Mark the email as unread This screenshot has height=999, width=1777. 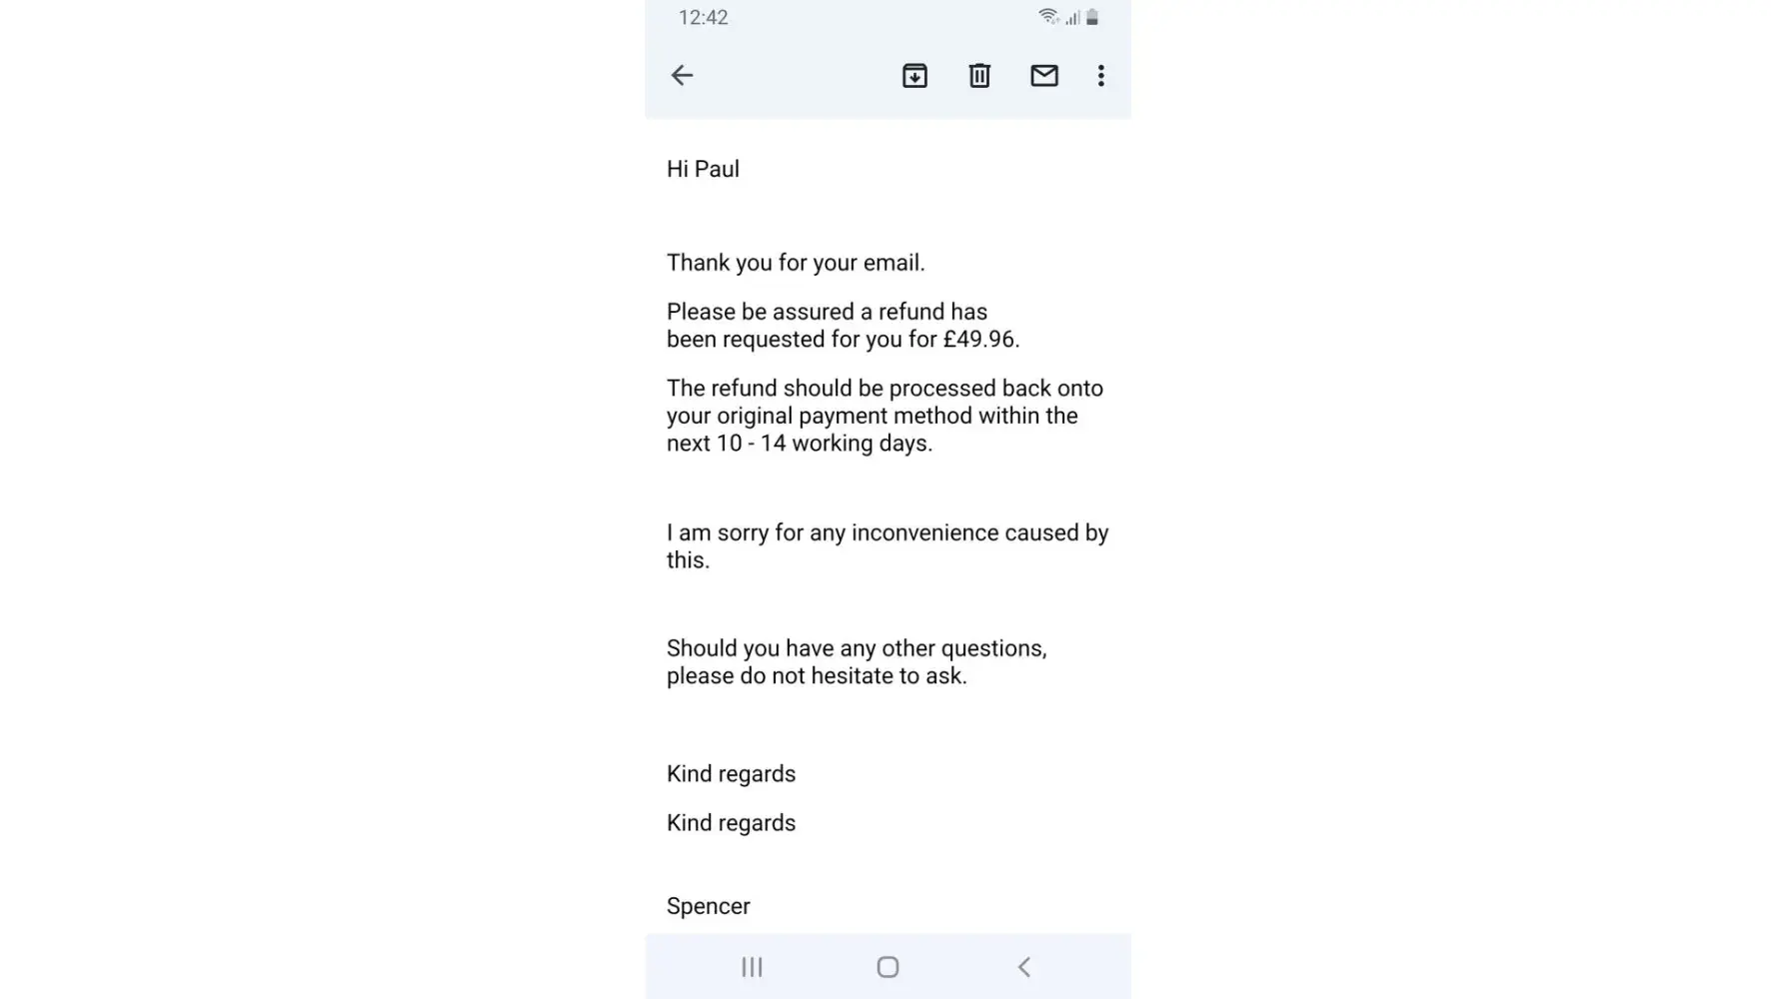pyautogui.click(x=1044, y=76)
